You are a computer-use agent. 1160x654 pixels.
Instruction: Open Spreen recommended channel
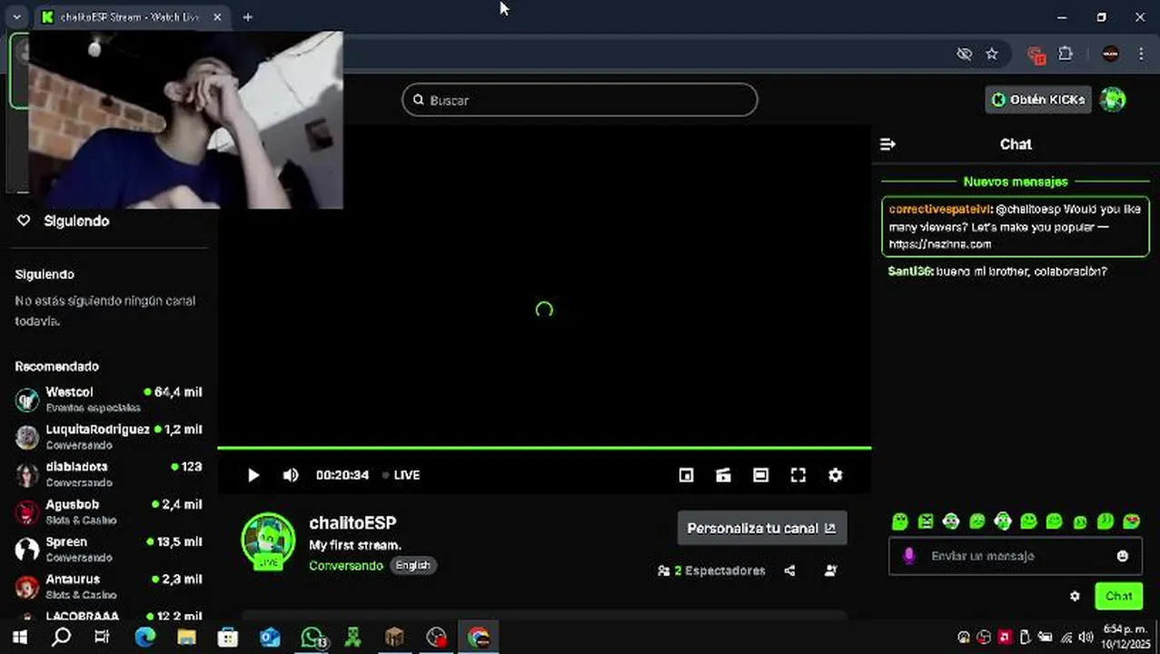click(x=108, y=549)
